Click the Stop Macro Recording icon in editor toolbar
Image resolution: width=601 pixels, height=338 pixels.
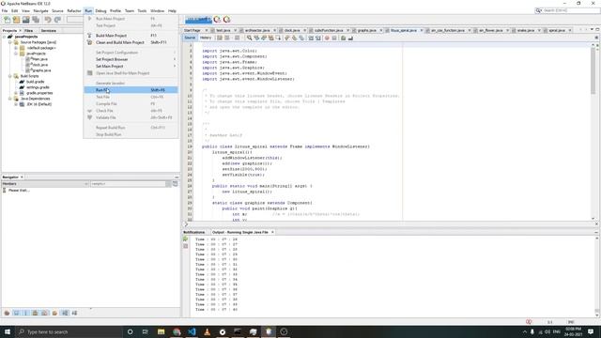point(334,38)
